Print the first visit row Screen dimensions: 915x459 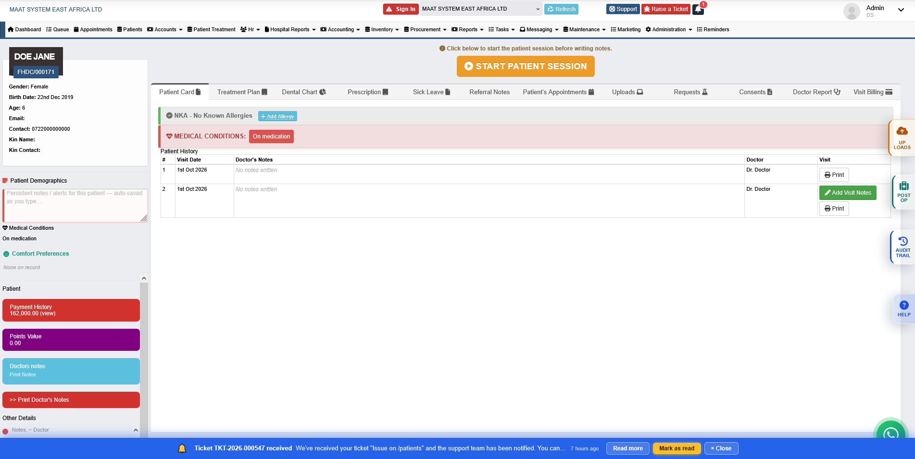[x=834, y=175]
